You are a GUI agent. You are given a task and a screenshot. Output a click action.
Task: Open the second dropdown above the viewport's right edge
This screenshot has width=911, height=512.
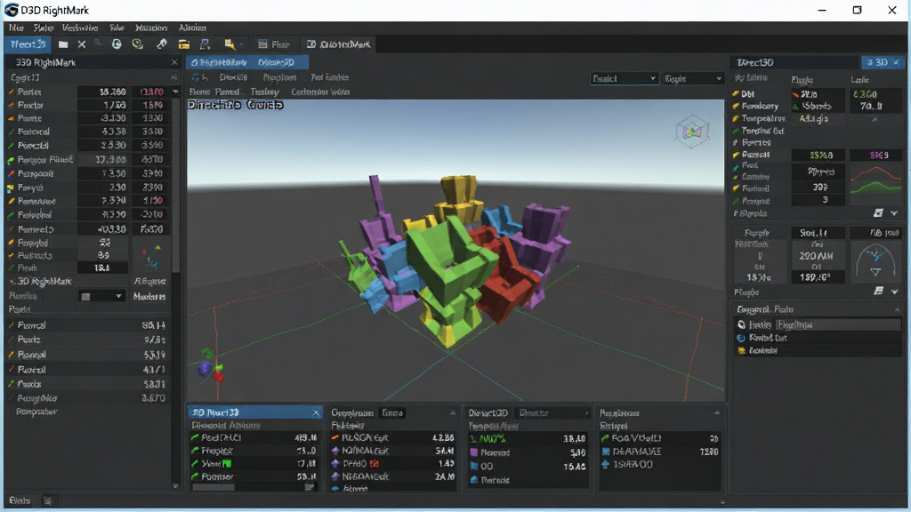point(693,79)
